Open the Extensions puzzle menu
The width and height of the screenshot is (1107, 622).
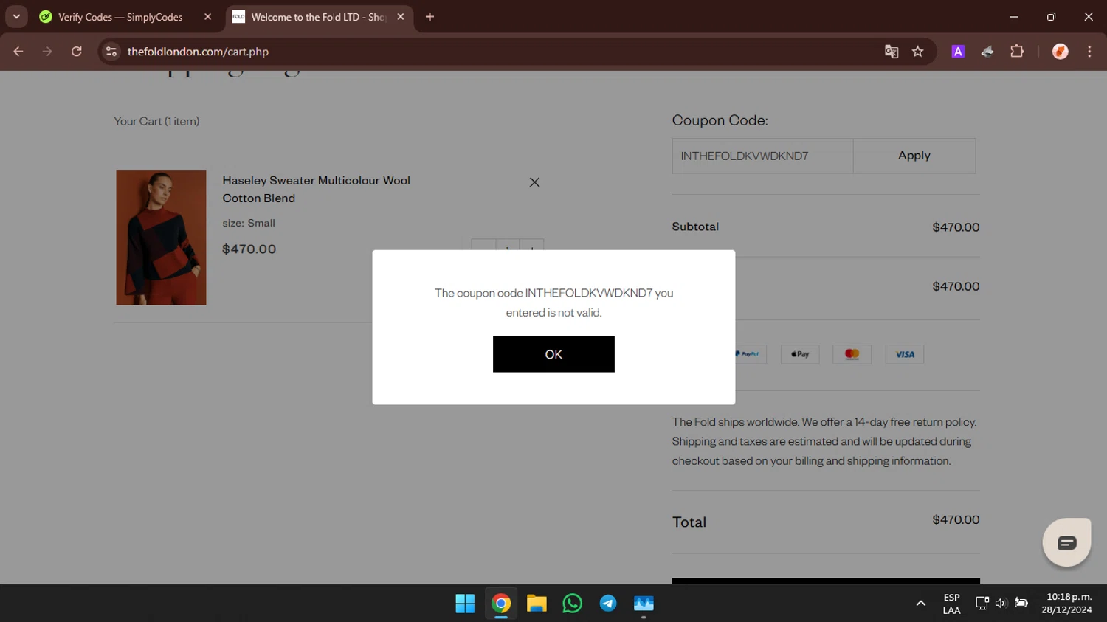1017,52
